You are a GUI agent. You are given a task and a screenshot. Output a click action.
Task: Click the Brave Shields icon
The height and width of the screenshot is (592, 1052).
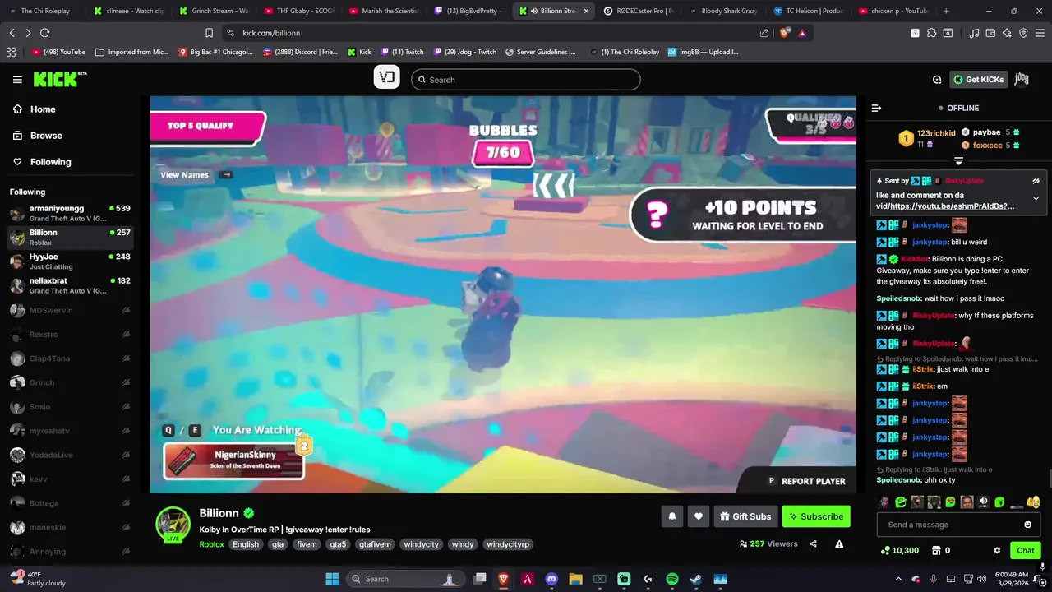tap(785, 33)
